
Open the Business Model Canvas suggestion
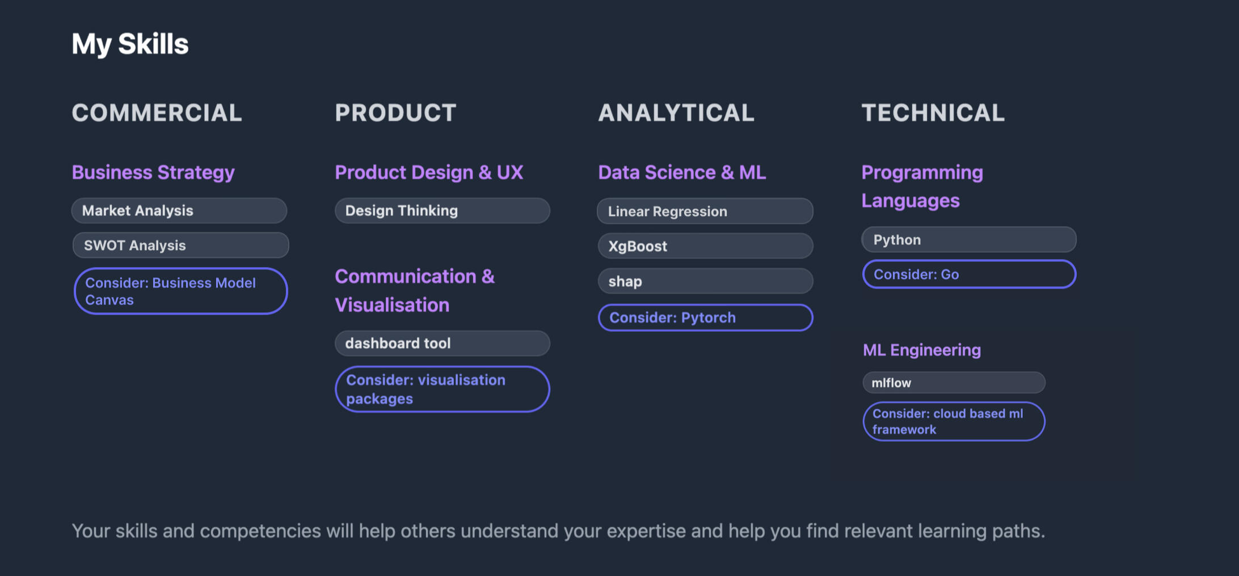pos(180,291)
